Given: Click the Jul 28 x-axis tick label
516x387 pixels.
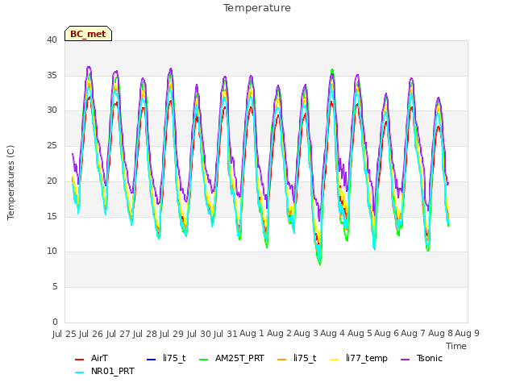Looking at the screenshot, I should [146, 334].
